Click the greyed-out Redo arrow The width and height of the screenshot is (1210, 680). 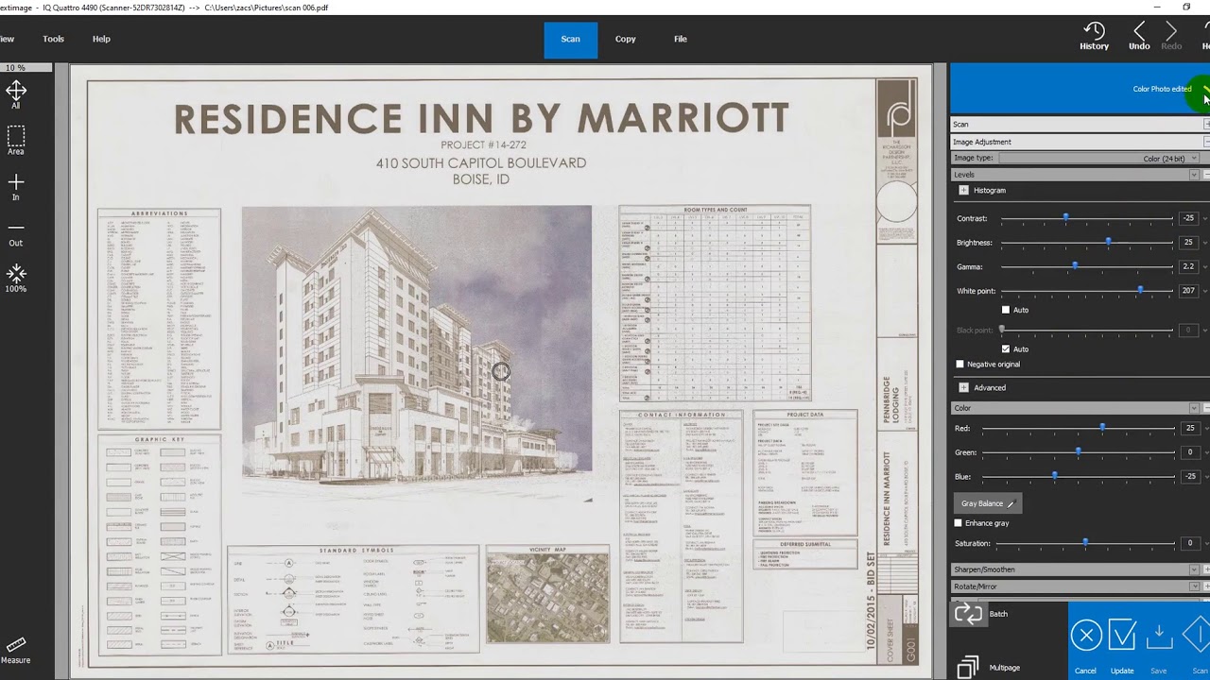[x=1171, y=37]
